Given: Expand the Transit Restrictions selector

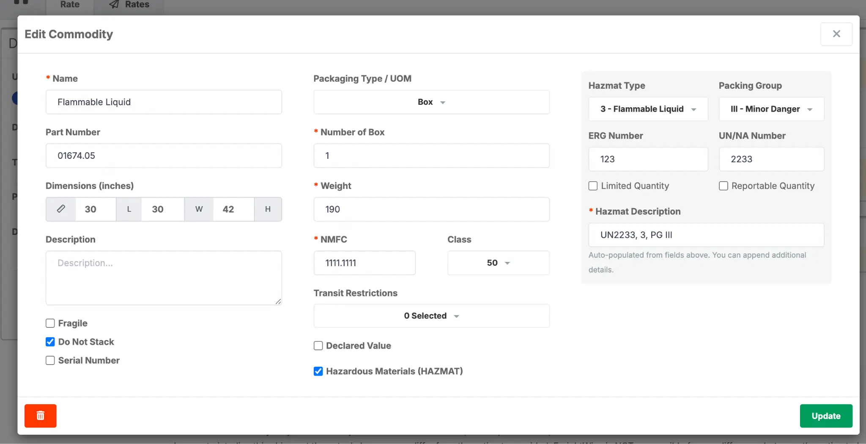Looking at the screenshot, I should [x=431, y=316].
